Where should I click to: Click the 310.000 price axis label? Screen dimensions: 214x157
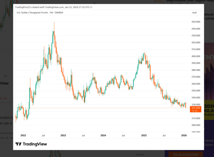point(196,118)
